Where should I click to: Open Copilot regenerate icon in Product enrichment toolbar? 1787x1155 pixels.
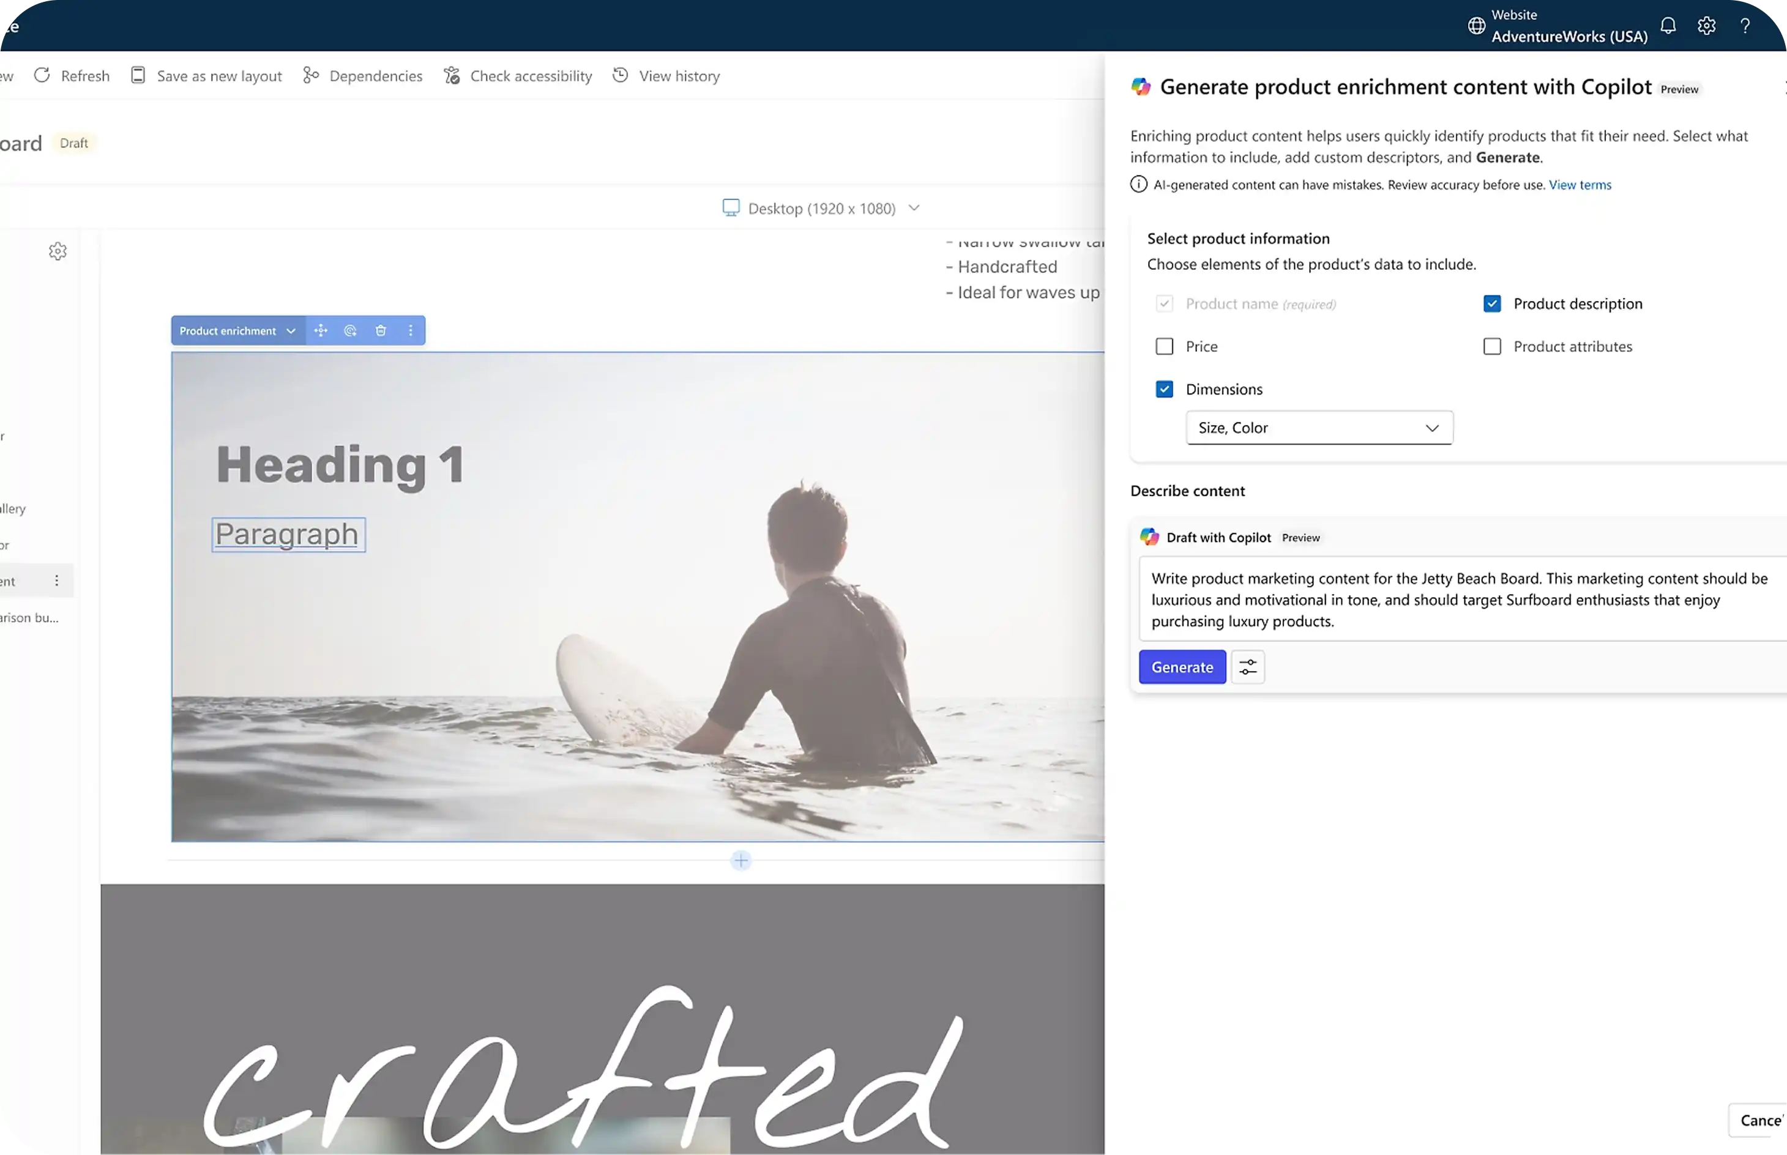350,330
